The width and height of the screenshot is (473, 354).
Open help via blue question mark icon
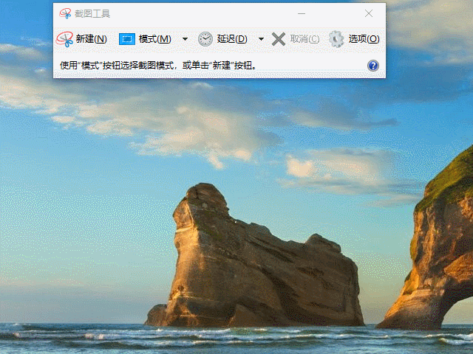[x=373, y=66]
